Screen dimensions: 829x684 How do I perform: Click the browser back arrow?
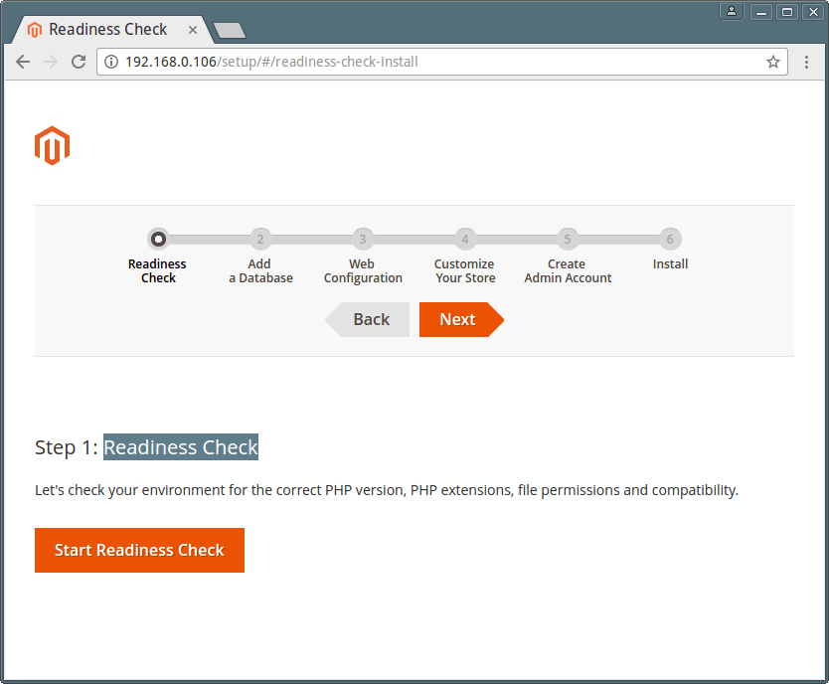pyautogui.click(x=23, y=62)
